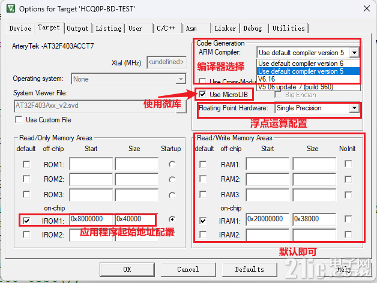Click the ROM1 Start field
Image resolution: width=377 pixels, height=283 pixels.
91,164
